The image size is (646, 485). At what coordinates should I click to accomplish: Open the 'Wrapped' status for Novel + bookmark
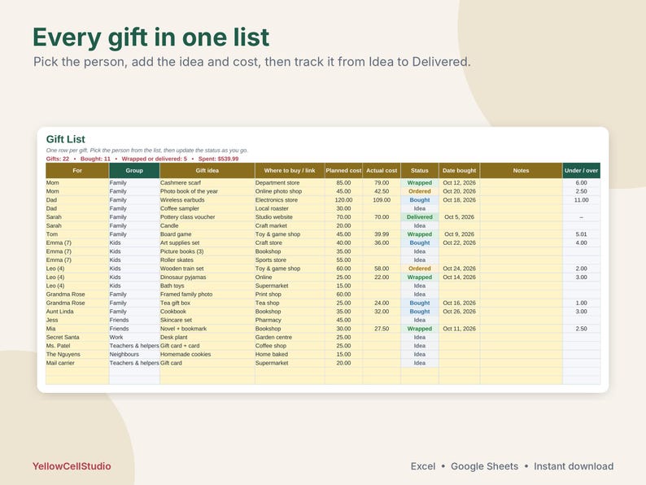(x=420, y=329)
